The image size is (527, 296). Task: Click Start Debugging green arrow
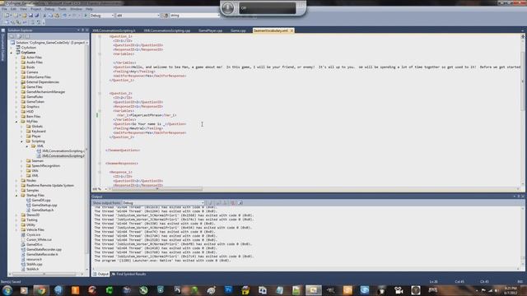click(86, 16)
